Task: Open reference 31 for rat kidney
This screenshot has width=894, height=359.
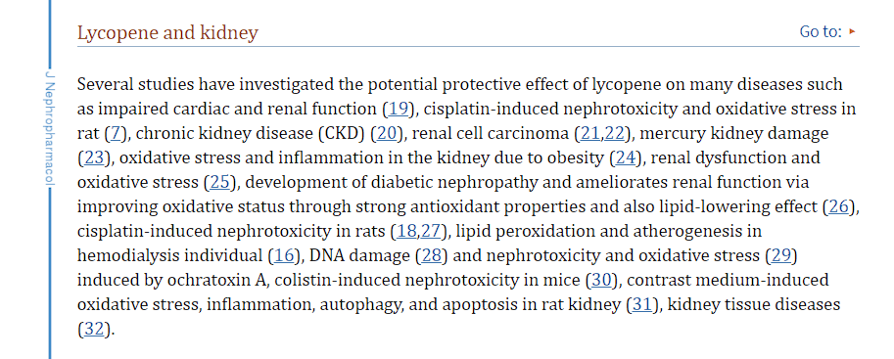Action: click(x=641, y=305)
